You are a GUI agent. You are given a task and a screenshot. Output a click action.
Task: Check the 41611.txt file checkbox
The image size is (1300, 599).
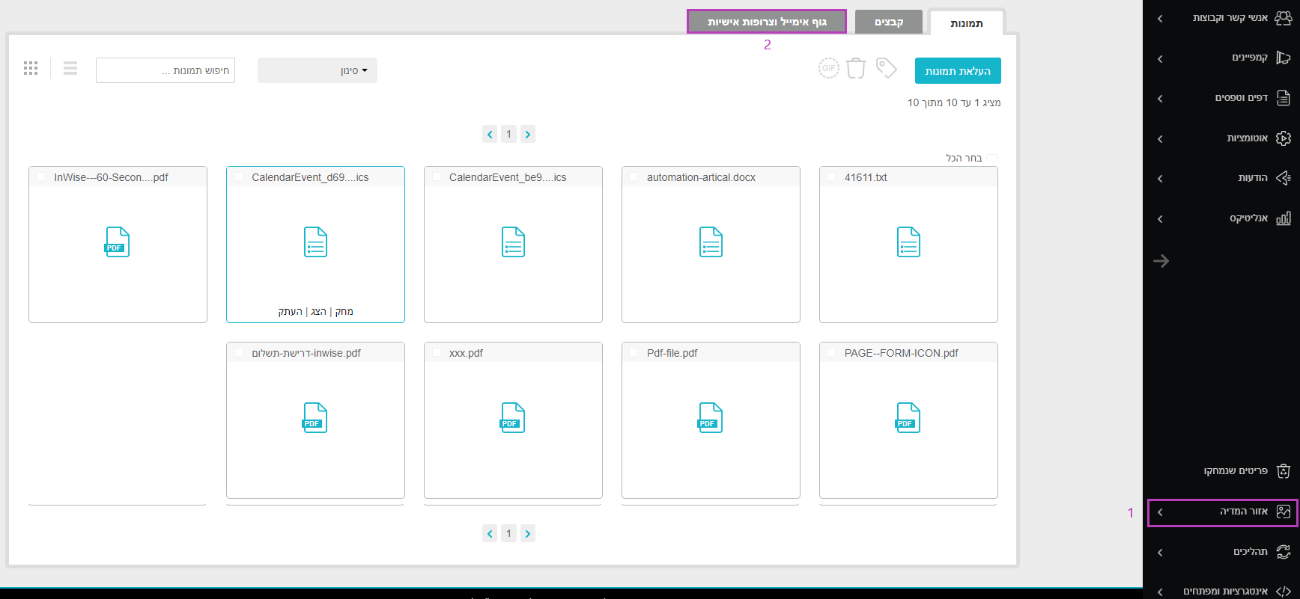pos(831,177)
